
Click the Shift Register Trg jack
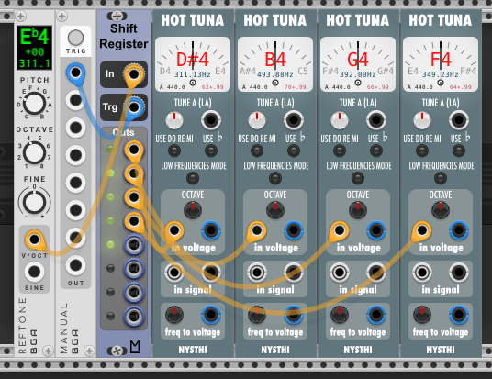pyautogui.click(x=134, y=107)
